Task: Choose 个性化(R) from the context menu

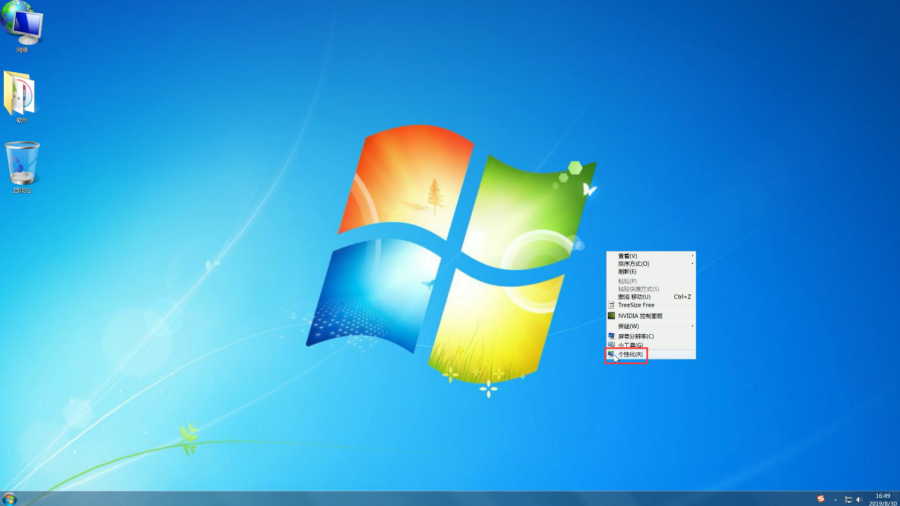Action: 651,354
